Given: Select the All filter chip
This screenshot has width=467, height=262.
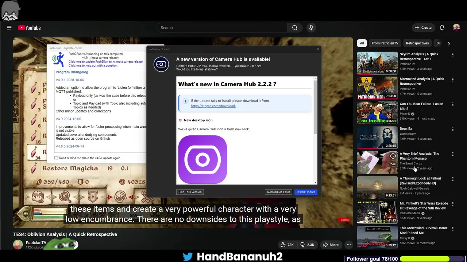Looking at the screenshot, I should 362,43.
